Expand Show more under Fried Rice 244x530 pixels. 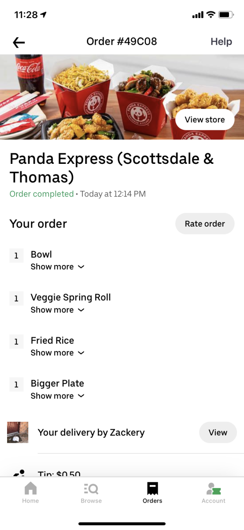pos(57,353)
